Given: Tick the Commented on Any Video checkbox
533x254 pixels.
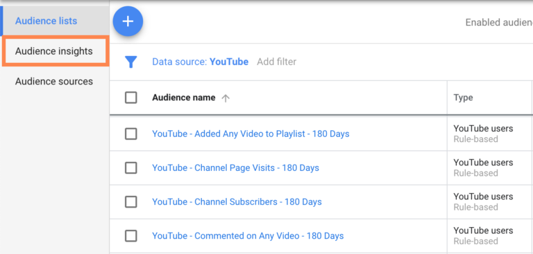Looking at the screenshot, I should (x=131, y=236).
